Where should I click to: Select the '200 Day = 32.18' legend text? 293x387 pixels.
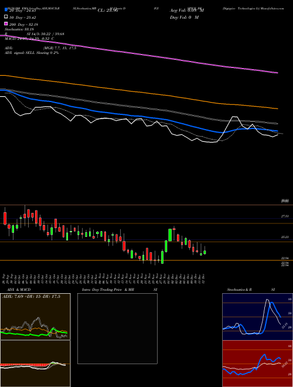point(23,25)
